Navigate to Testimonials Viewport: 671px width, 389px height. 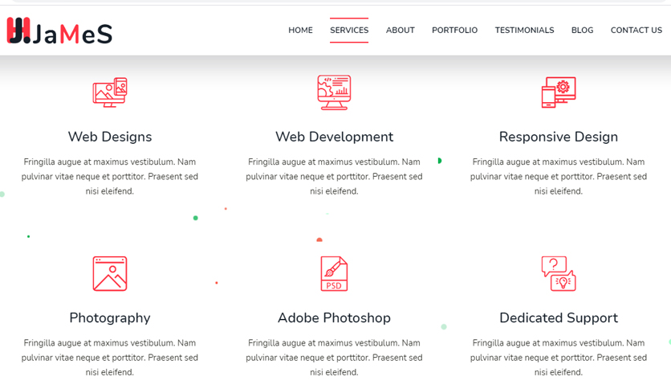(x=525, y=30)
